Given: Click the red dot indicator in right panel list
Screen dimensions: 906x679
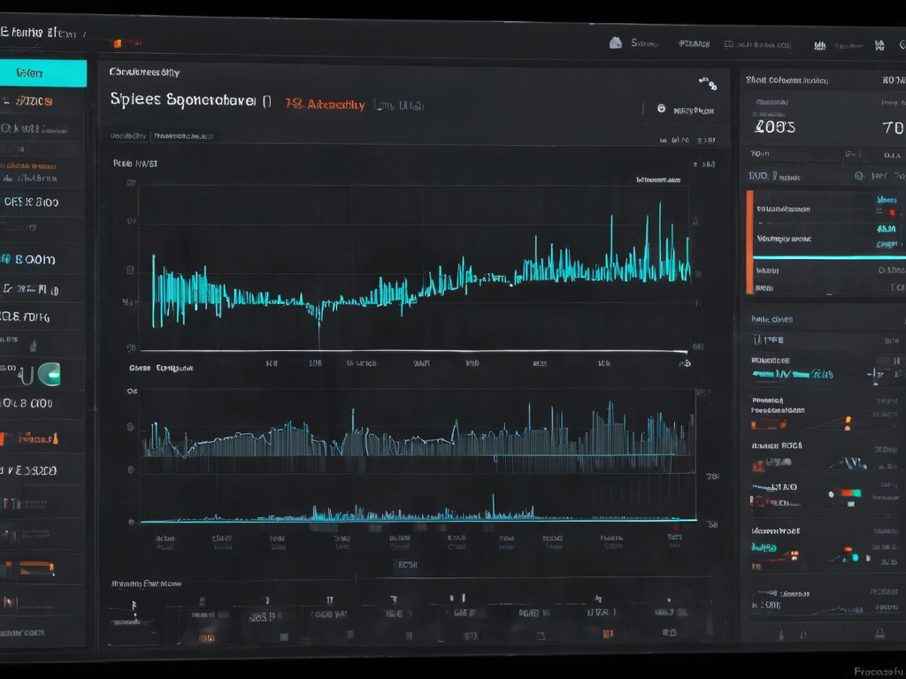Looking at the screenshot, I should [894, 212].
